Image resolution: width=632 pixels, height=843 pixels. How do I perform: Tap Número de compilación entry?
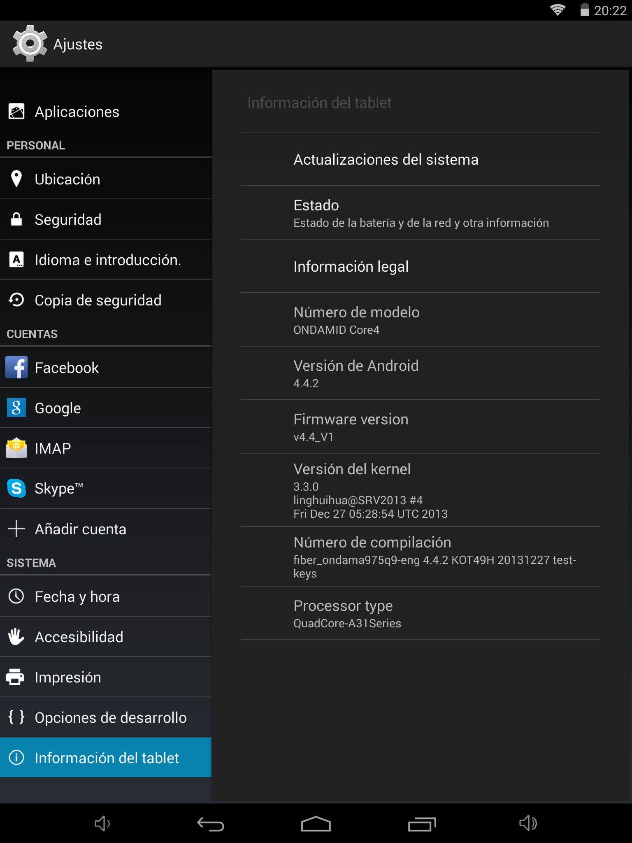coord(420,557)
